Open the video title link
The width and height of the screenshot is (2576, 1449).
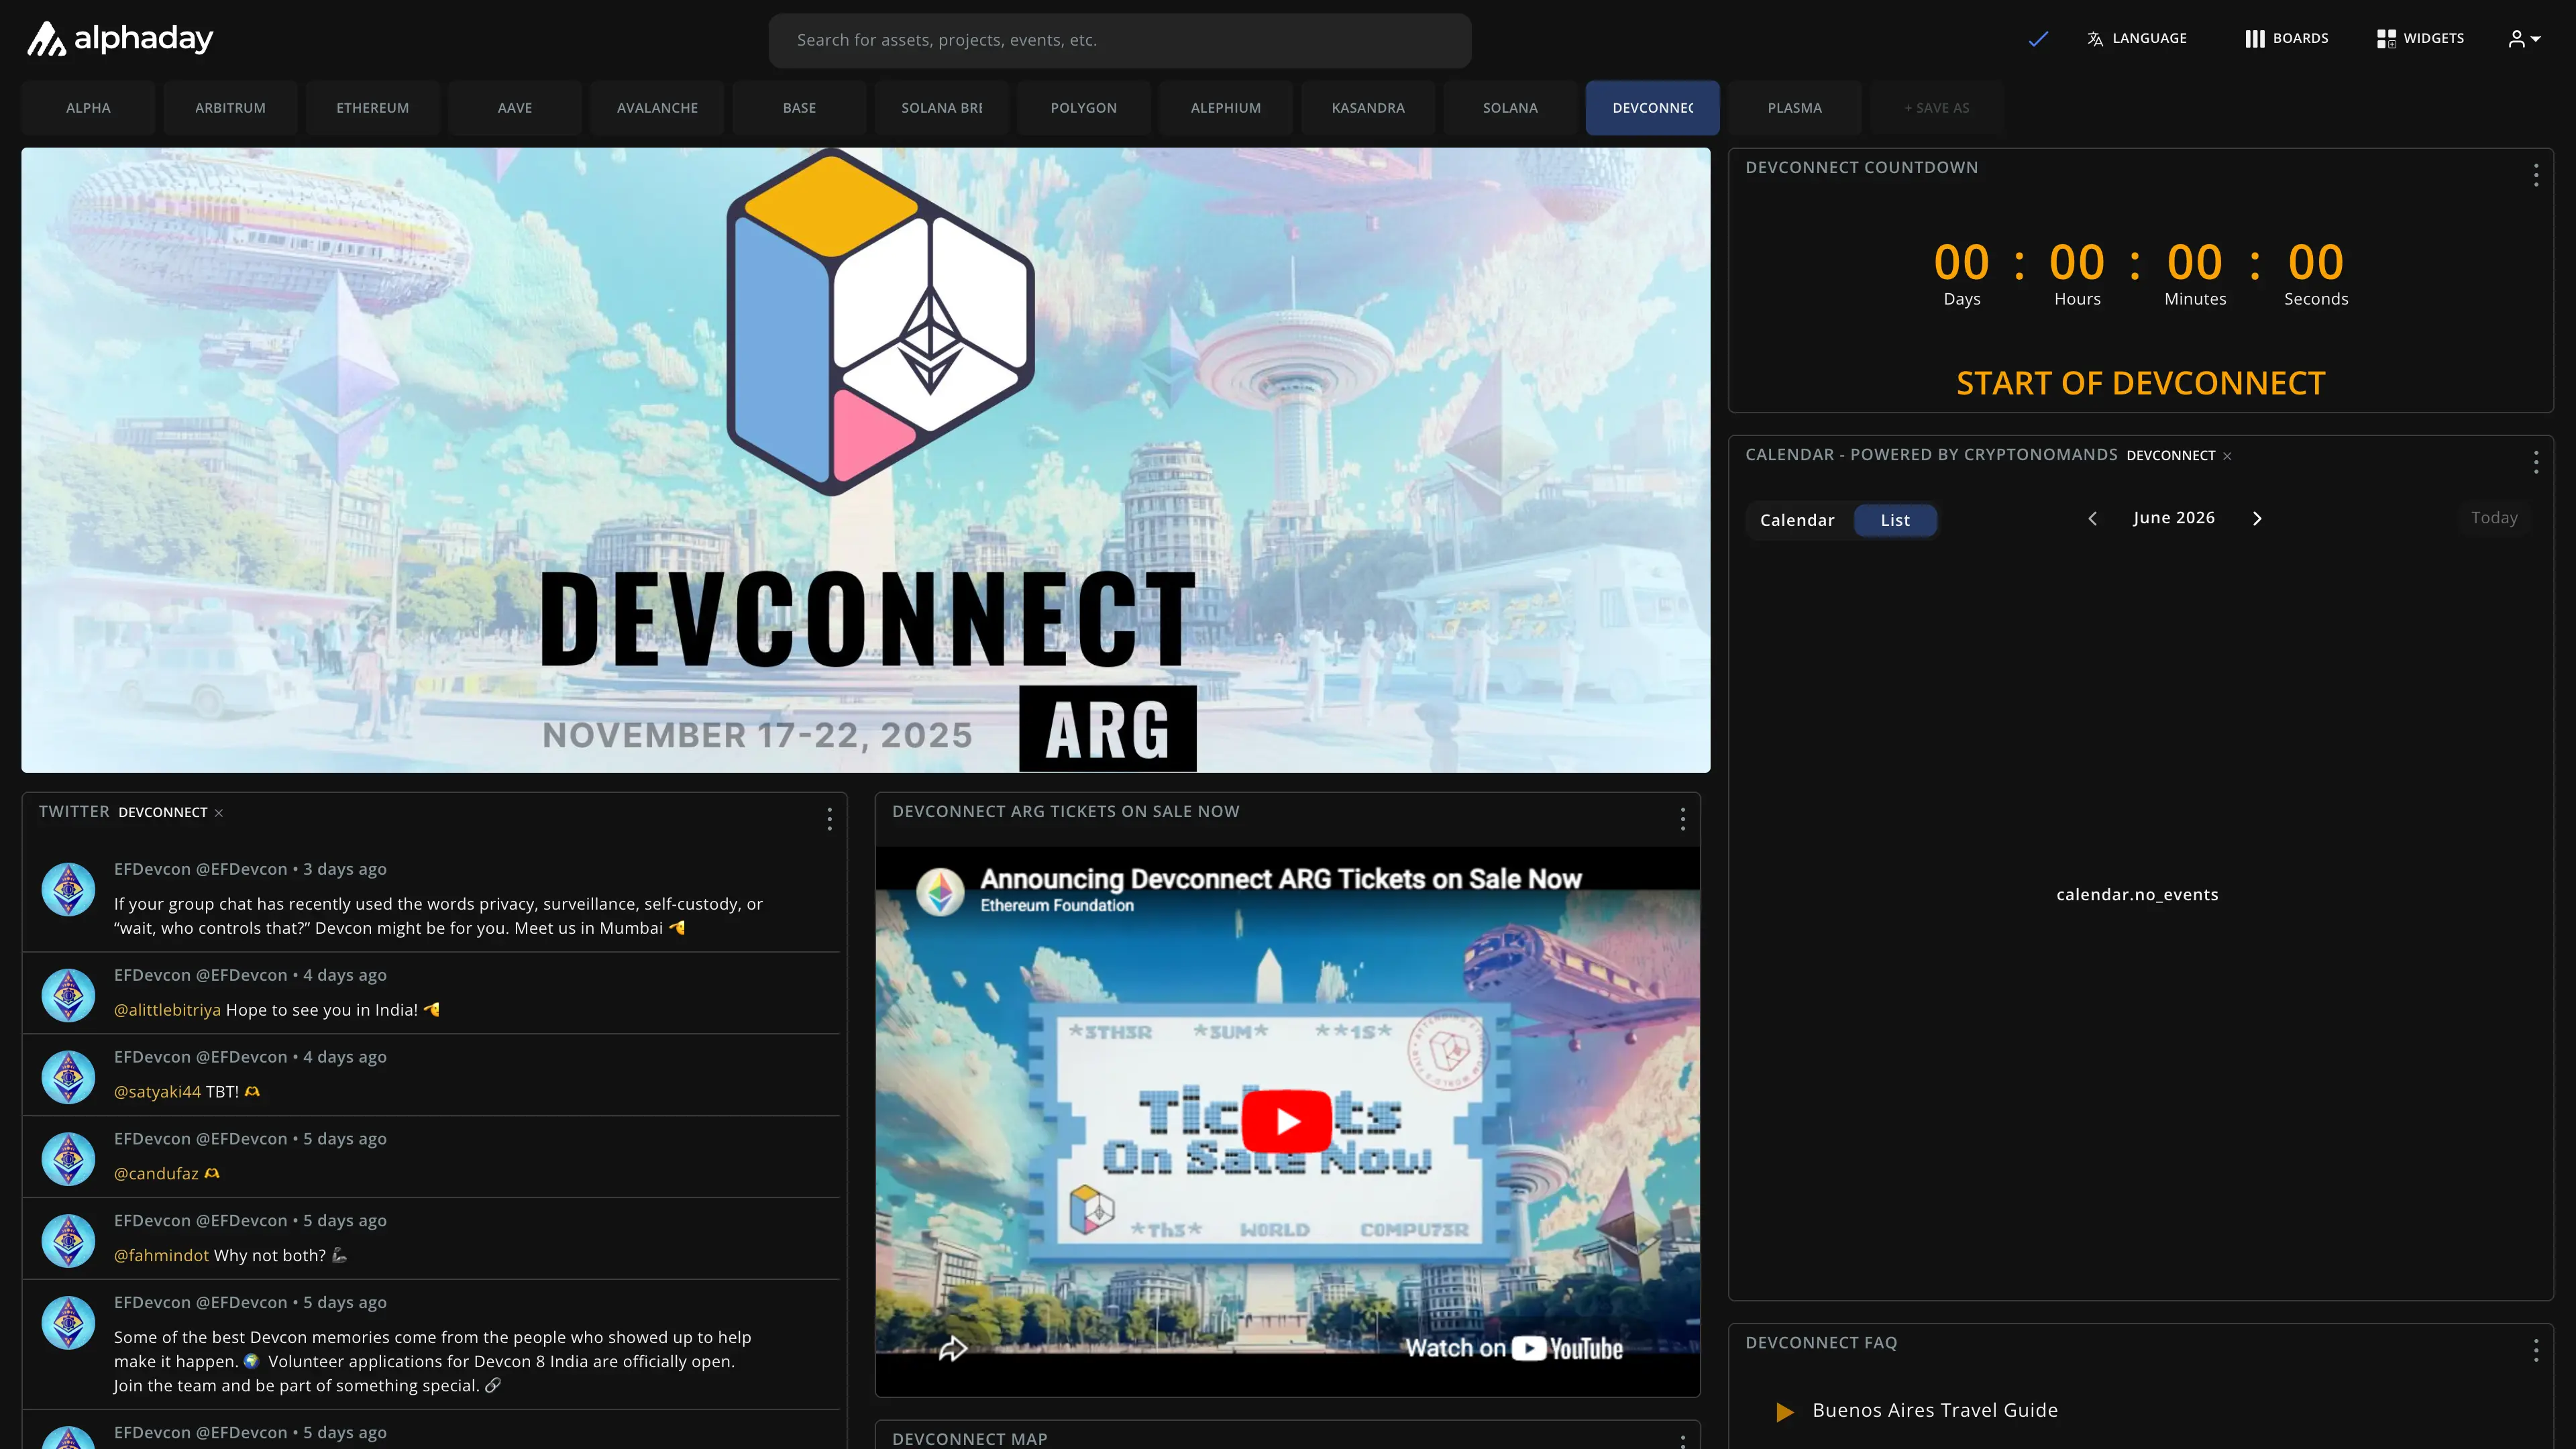pos(1280,879)
